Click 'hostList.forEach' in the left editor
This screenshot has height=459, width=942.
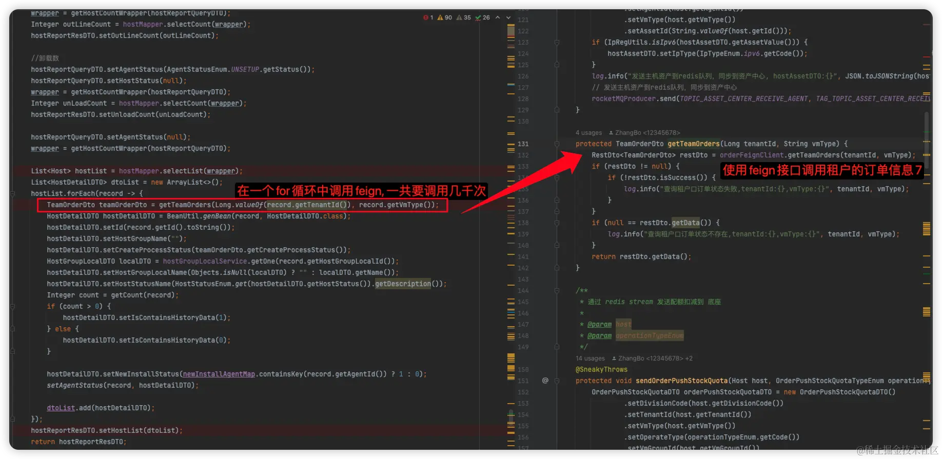click(63, 194)
